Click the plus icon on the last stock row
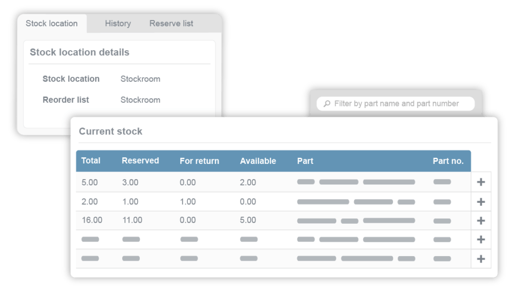Image resolution: width=524 pixels, height=295 pixels. pyautogui.click(x=481, y=258)
